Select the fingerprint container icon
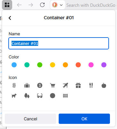The width and height of the screenshot is (117, 129). point(14,85)
